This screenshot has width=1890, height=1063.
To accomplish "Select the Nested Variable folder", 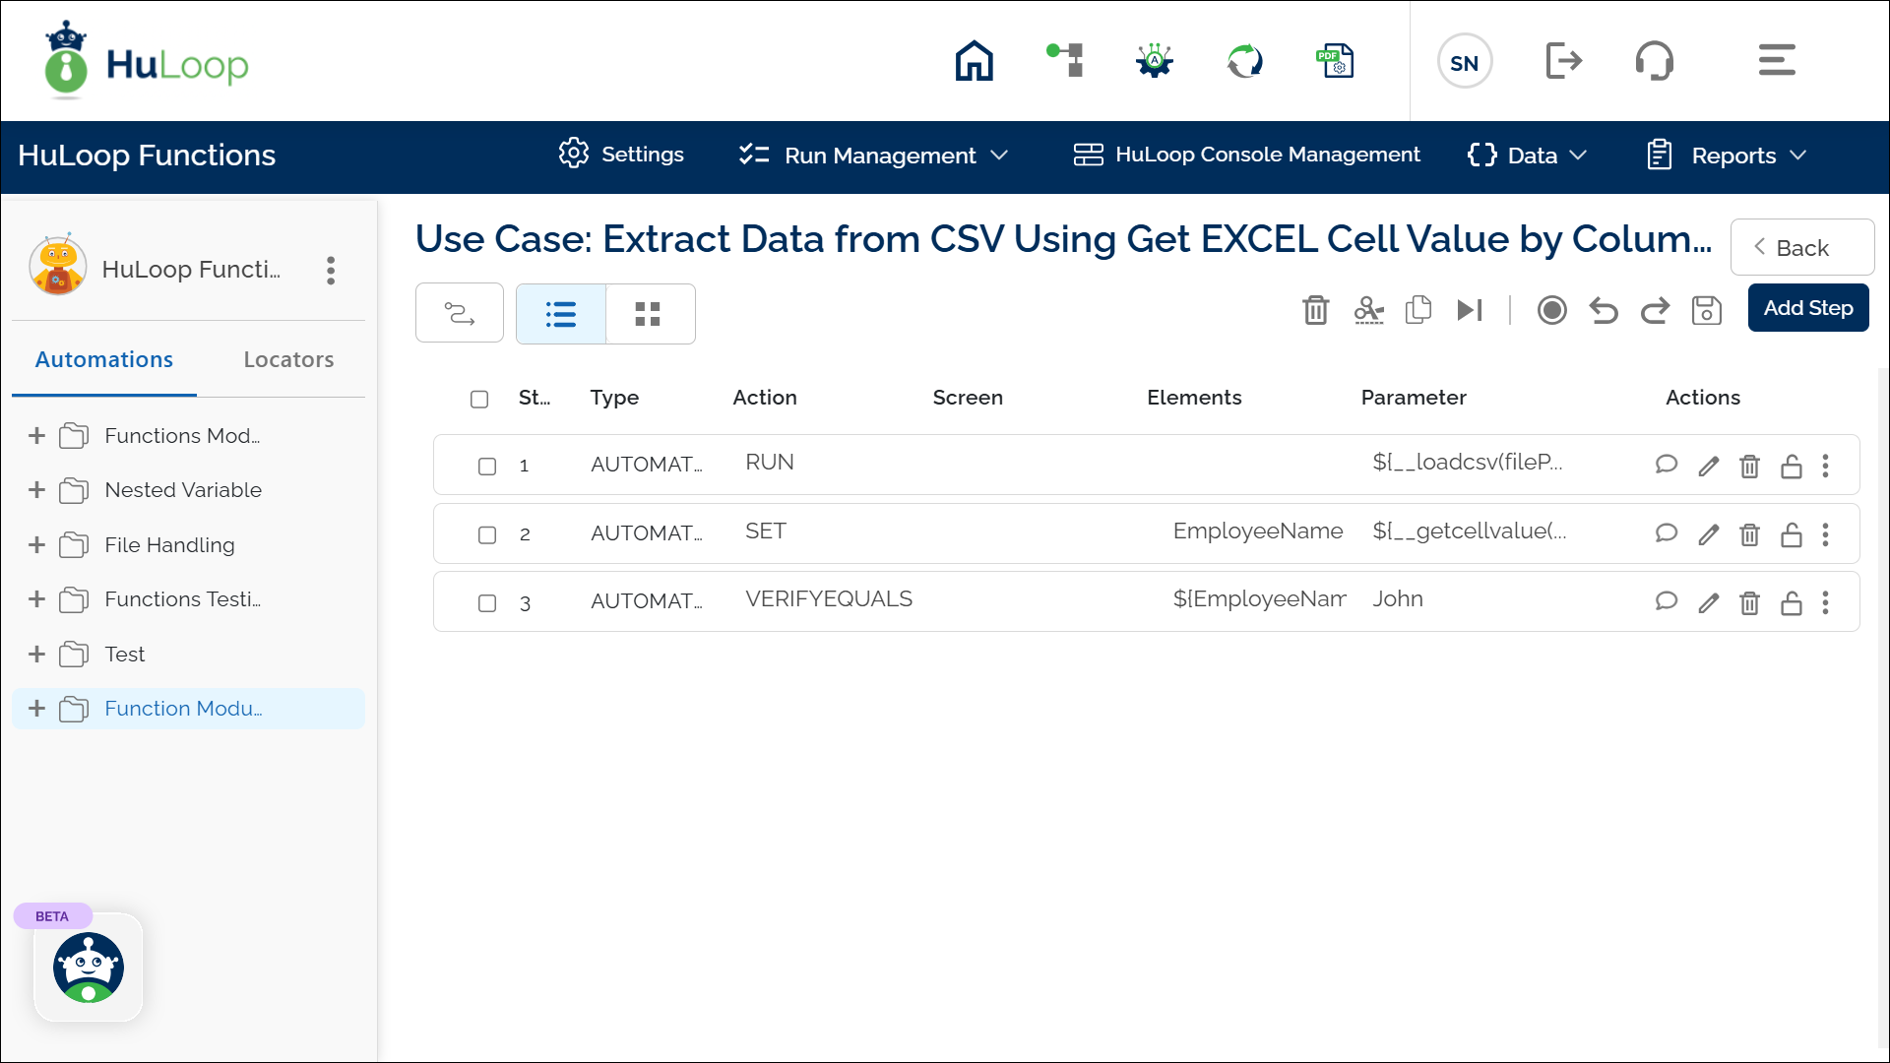I will click(183, 490).
